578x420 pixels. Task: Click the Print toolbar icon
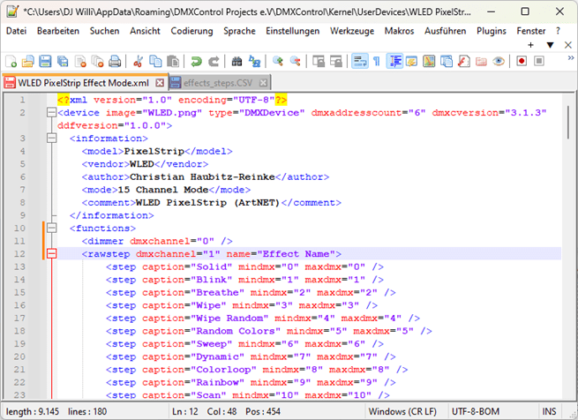115,61
